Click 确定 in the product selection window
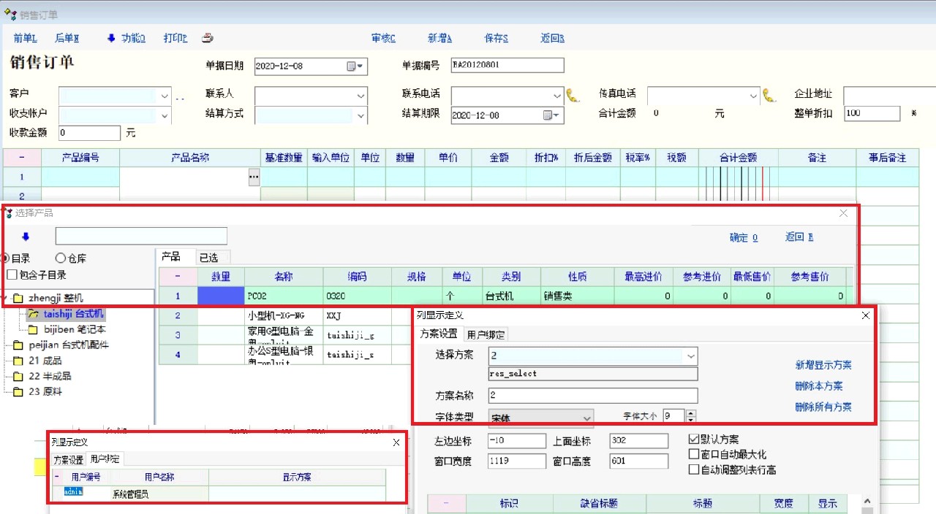Viewport: 936px width, 514px height. click(743, 237)
